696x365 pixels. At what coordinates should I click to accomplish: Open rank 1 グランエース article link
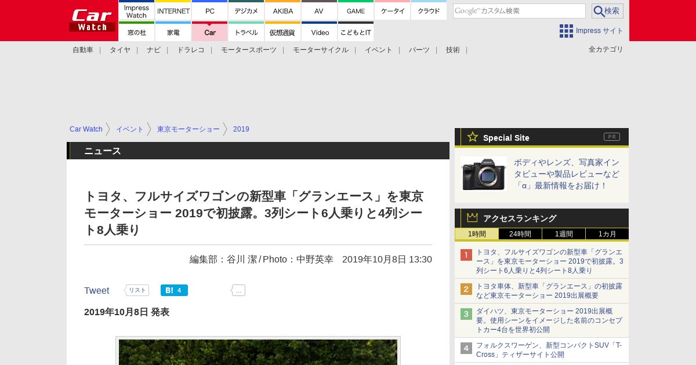550,261
